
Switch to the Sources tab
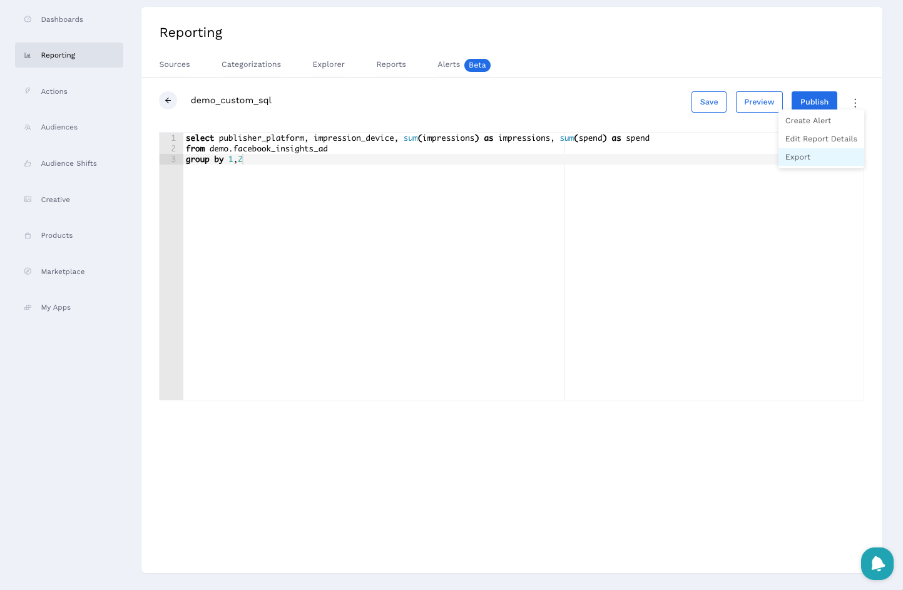175,64
